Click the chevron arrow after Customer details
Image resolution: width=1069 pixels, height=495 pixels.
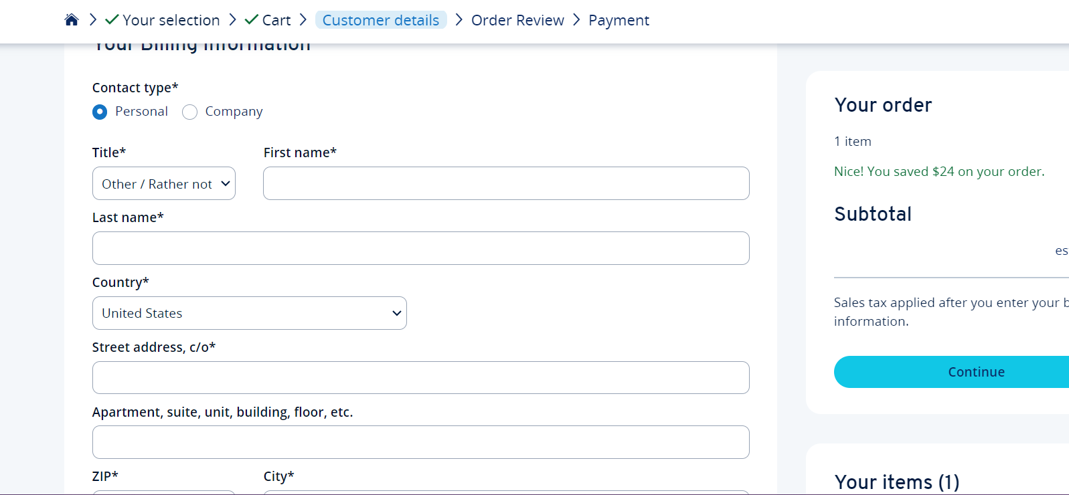coord(459,20)
